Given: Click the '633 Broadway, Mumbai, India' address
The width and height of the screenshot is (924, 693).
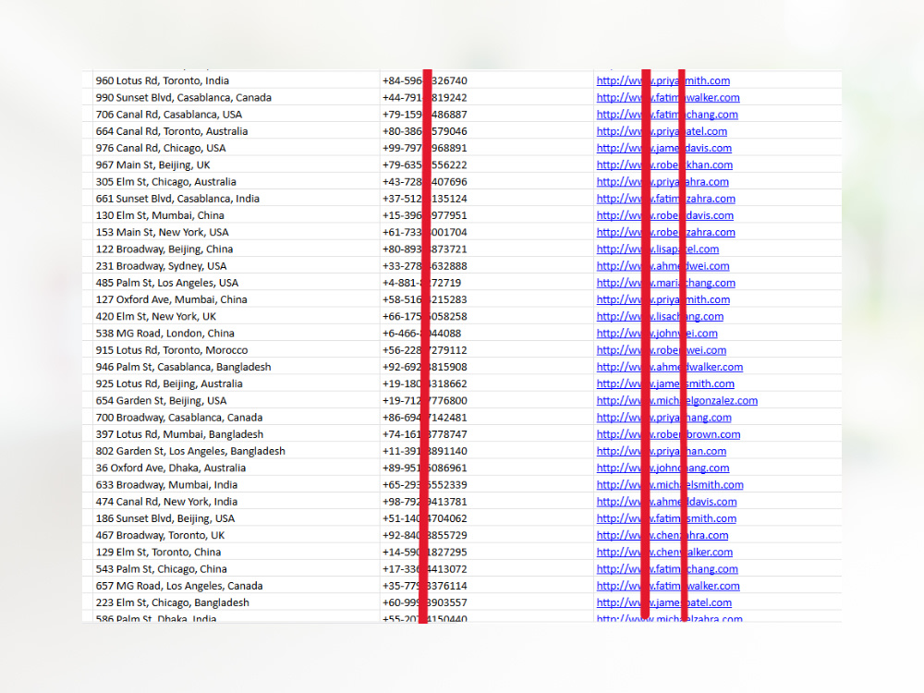Looking at the screenshot, I should [x=166, y=485].
